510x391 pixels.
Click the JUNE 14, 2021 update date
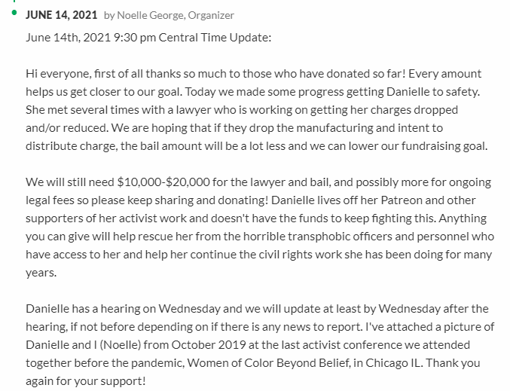point(62,15)
